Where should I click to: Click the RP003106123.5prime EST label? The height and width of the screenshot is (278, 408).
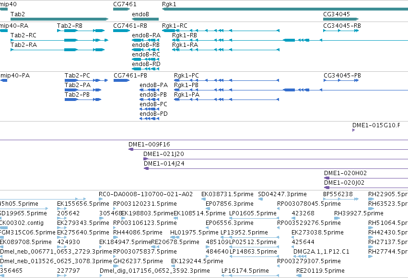(x=145, y=223)
